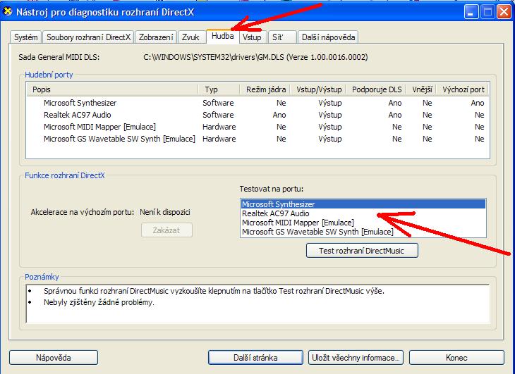Select the Vstup tab

[x=252, y=37]
